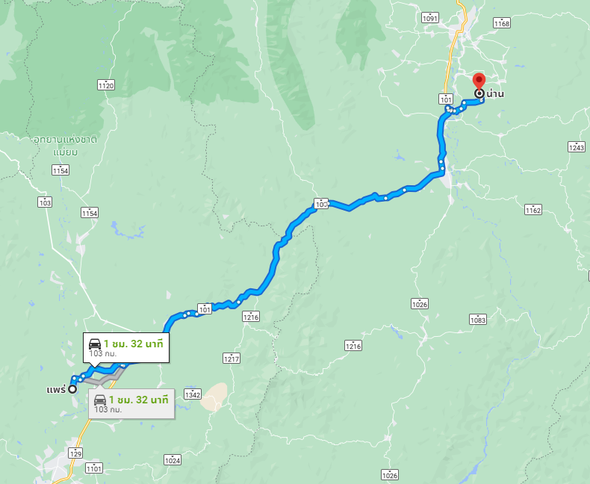Click the car icon in the white route box
This screenshot has height=484, width=590.
click(95, 344)
